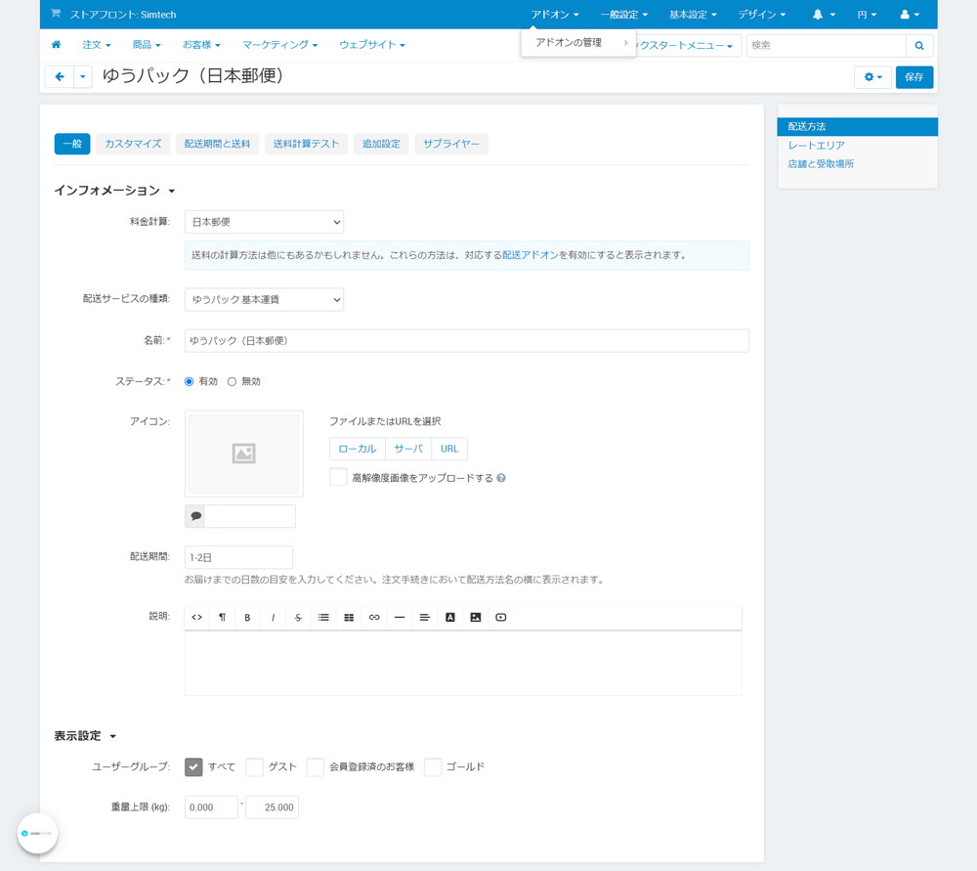Viewport: 977px width, 871px height.
Task: Open the notifications bell menu
Action: coord(823,15)
